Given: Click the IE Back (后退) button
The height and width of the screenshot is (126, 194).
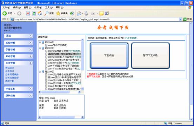Looking at the screenshot, I should (7, 13).
